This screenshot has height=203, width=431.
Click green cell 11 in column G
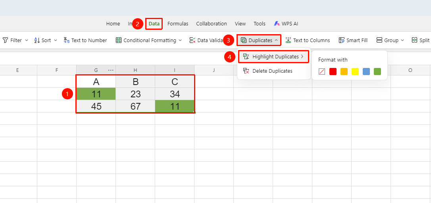pyautogui.click(x=96, y=94)
